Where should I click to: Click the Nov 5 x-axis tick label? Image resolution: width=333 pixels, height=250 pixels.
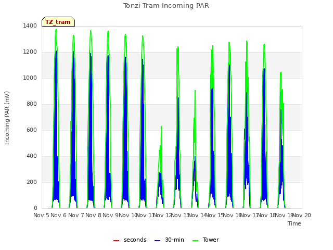coord(42,215)
